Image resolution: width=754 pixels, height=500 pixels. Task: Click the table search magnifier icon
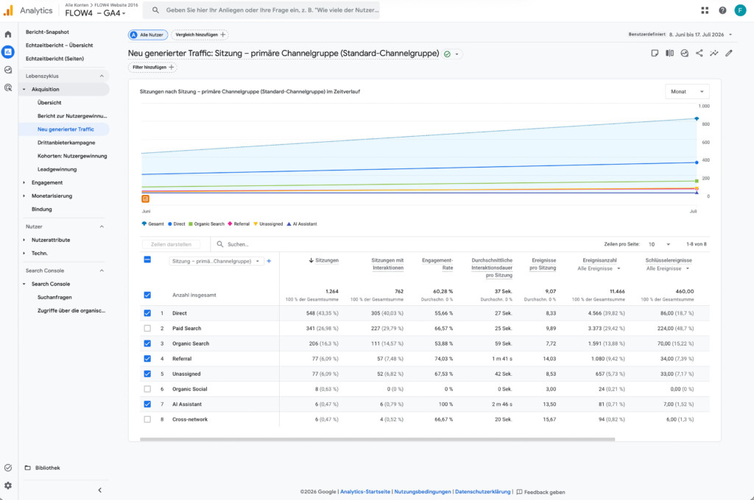pyautogui.click(x=219, y=244)
